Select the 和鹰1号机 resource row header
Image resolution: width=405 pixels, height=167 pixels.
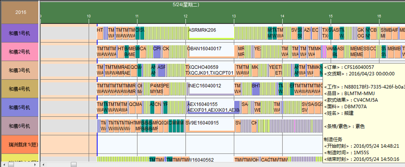(19, 33)
